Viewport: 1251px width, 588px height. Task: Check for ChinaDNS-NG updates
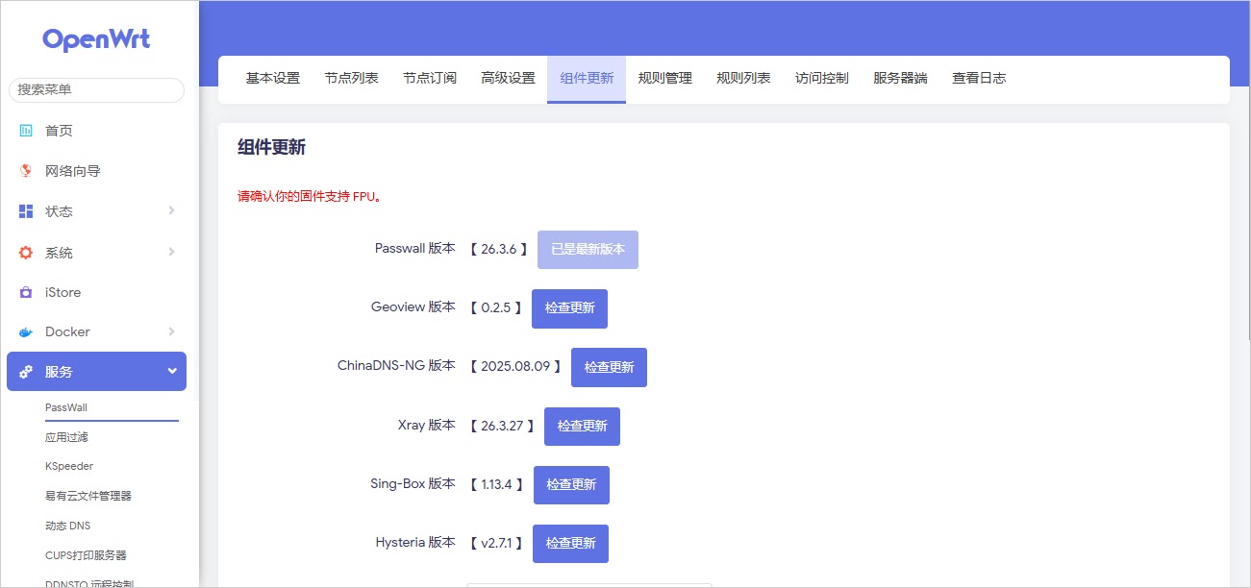pos(609,367)
